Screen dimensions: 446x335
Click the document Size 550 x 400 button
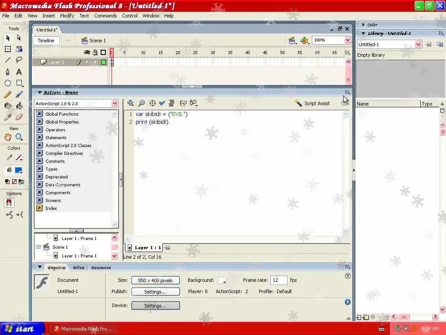155,280
